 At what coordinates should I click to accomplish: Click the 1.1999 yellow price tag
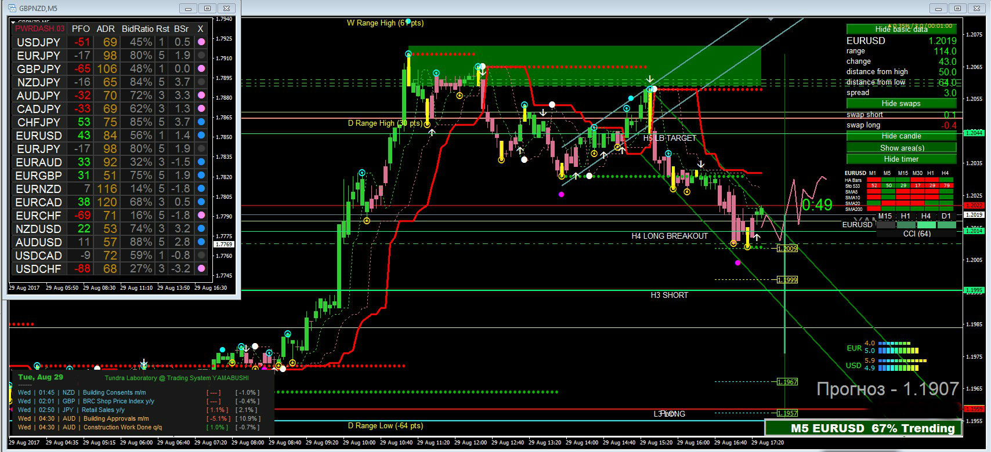tap(787, 280)
